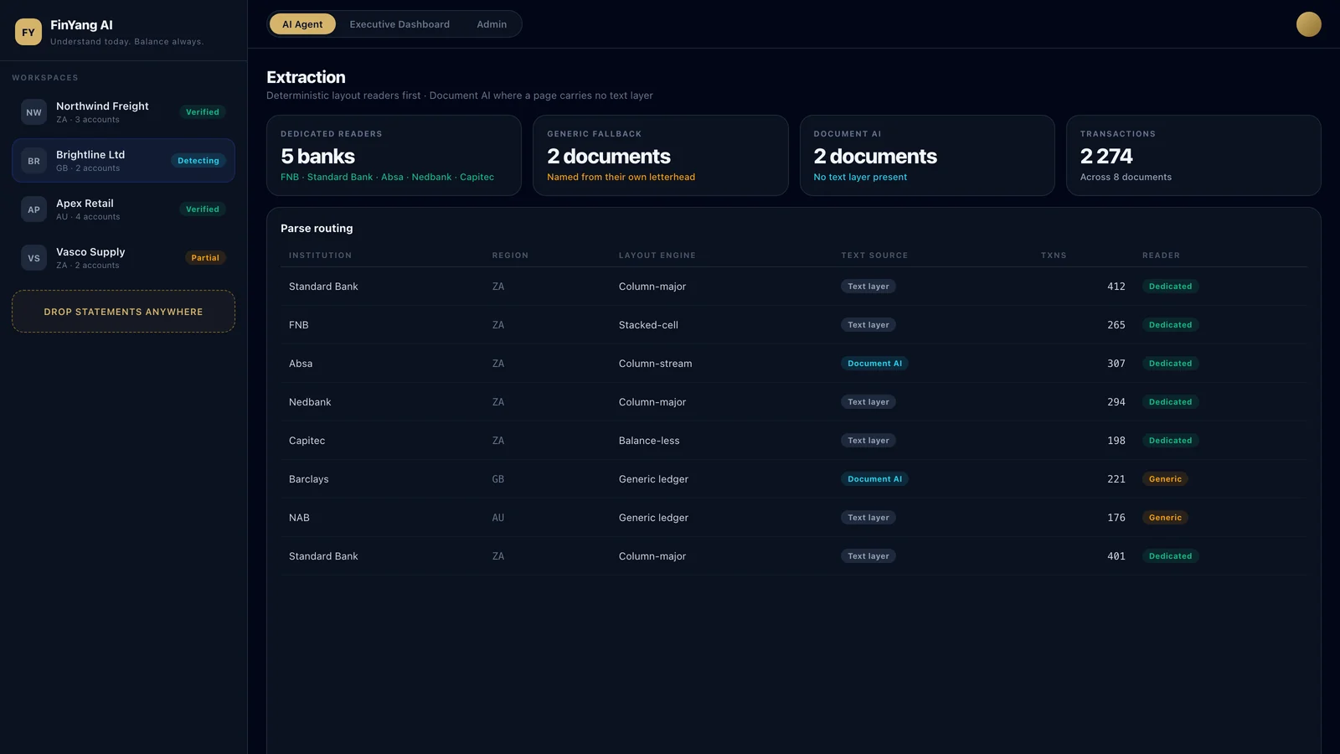Click the Text layer tag in NAB row
Screen dimensions: 1340x754
868,518
